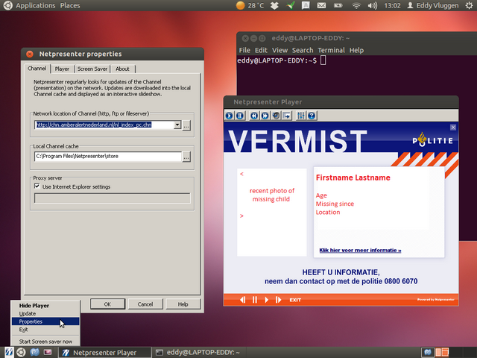Open the Help menu in the terminal

coord(356,50)
